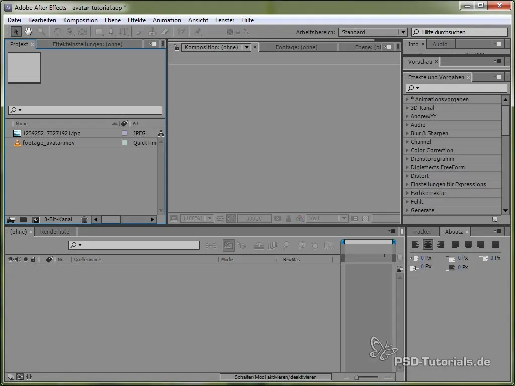Click the Hilfe durchsuchen search field
Viewport: 515px width, 386px height.
pos(460,32)
